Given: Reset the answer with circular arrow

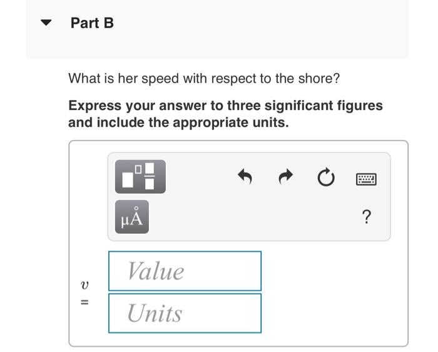Looking at the screenshot, I should [x=326, y=178].
